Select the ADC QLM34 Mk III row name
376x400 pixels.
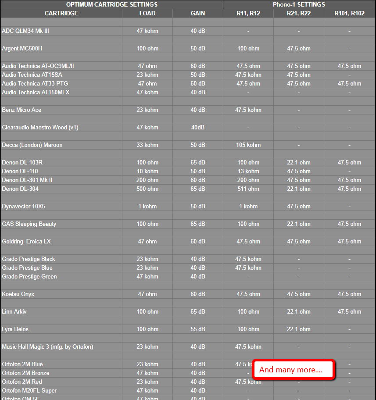tap(25, 31)
